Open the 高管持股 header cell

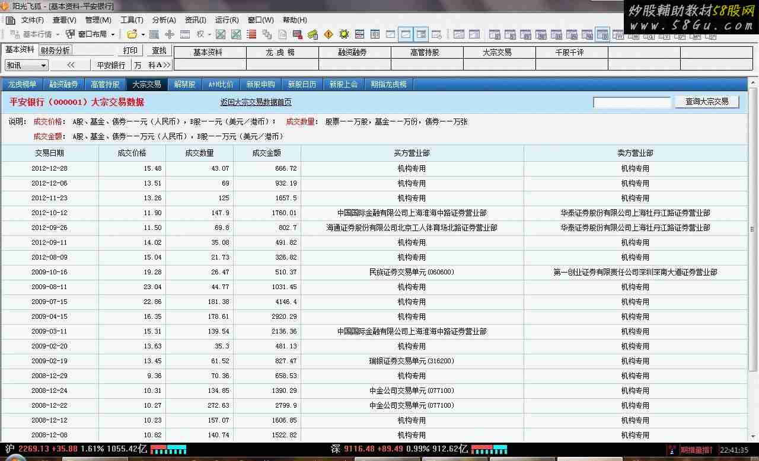tap(427, 52)
